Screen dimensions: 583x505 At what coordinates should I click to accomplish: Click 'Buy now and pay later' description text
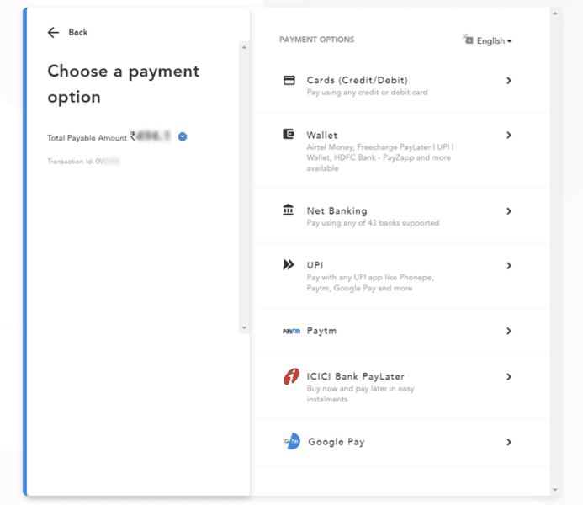click(x=360, y=393)
